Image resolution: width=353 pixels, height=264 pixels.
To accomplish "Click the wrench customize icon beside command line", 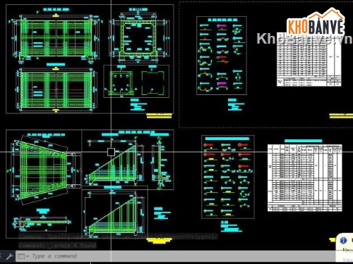I will (x=9, y=256).
